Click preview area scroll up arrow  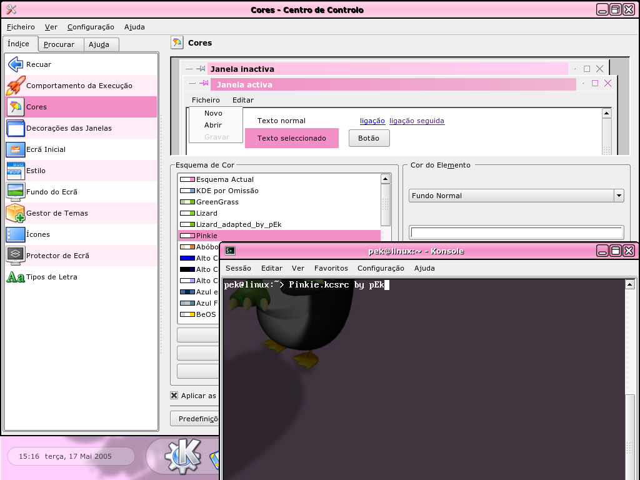pos(607,113)
